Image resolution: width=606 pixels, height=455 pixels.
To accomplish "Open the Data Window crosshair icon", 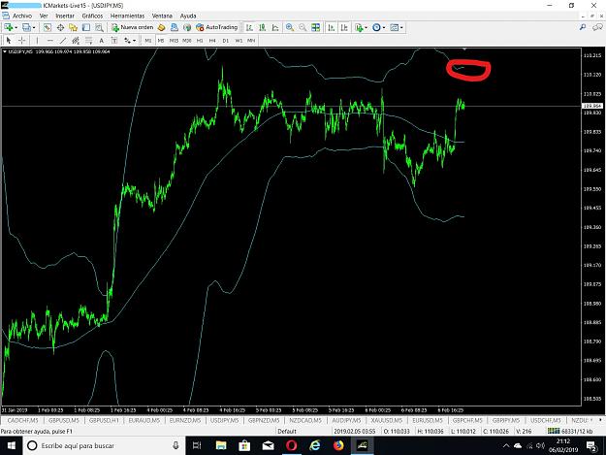I will [x=60, y=27].
